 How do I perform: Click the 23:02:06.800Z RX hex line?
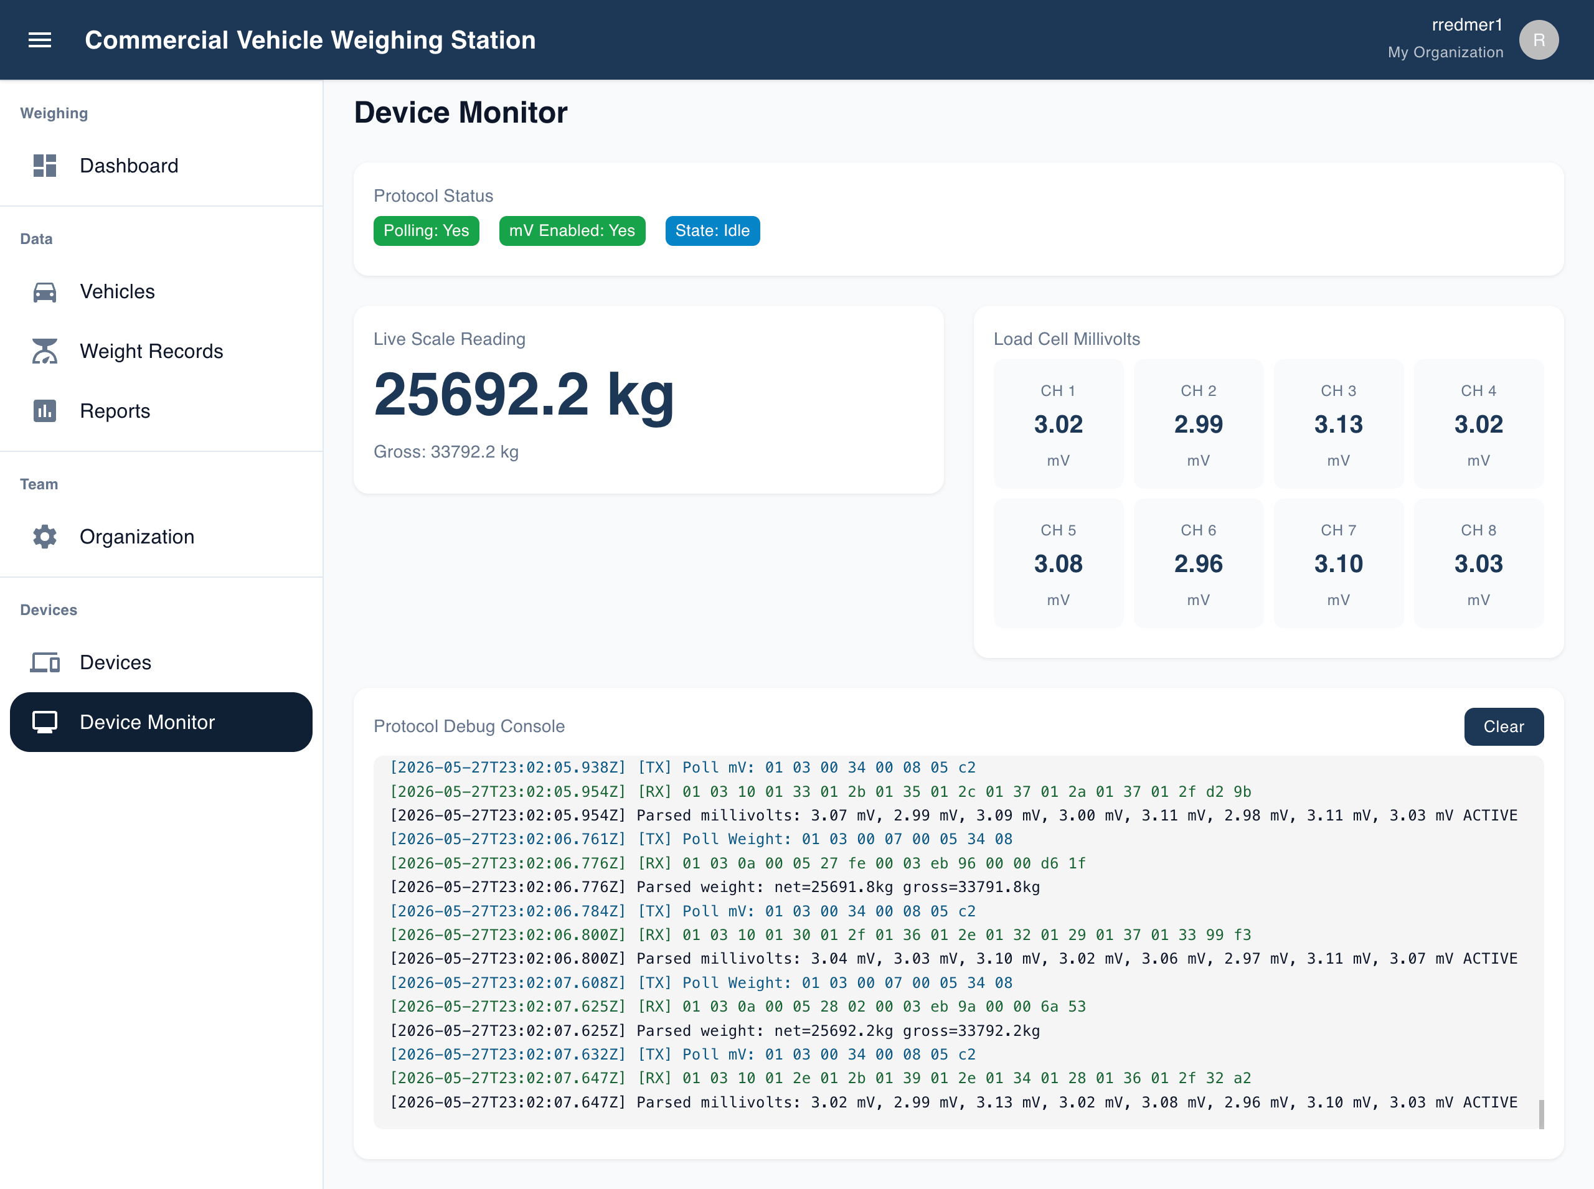pyautogui.click(x=821, y=935)
